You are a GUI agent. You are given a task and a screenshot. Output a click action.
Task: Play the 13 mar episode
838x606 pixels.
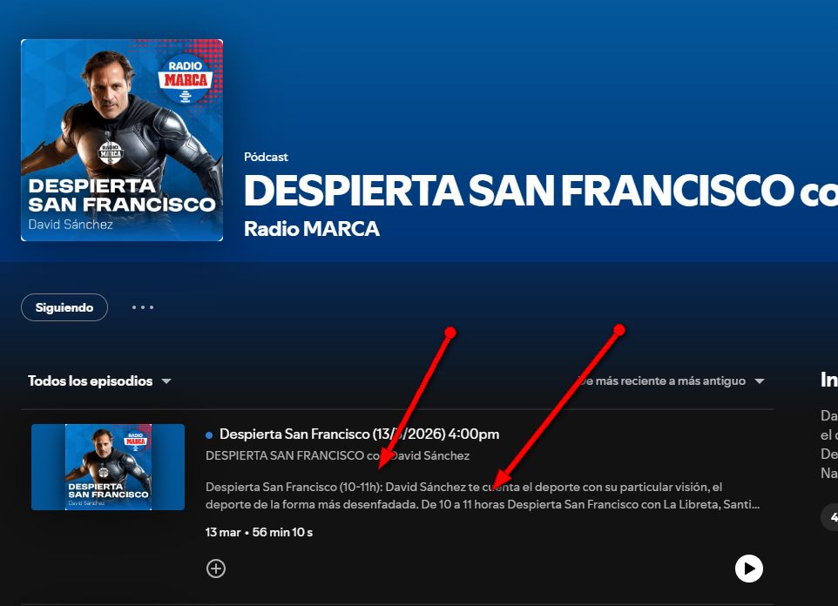pos(749,569)
